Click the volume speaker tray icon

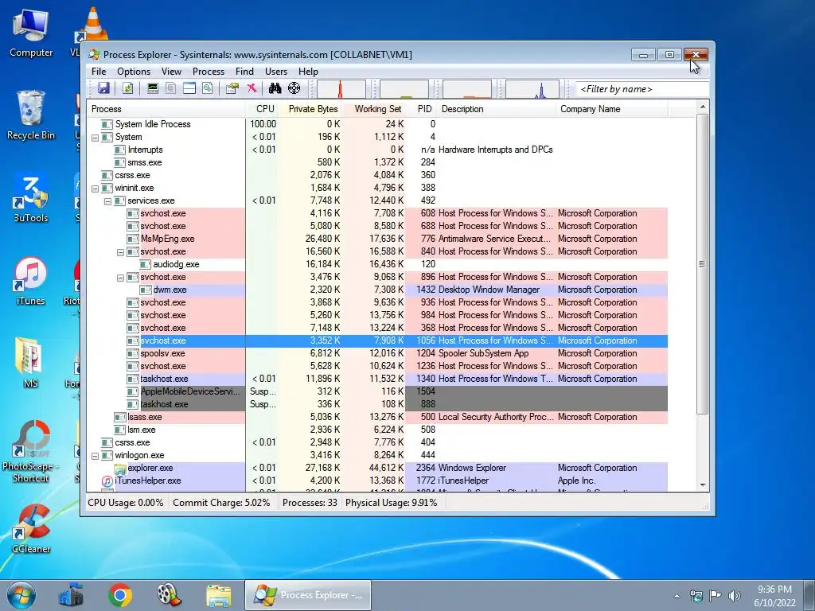735,596
